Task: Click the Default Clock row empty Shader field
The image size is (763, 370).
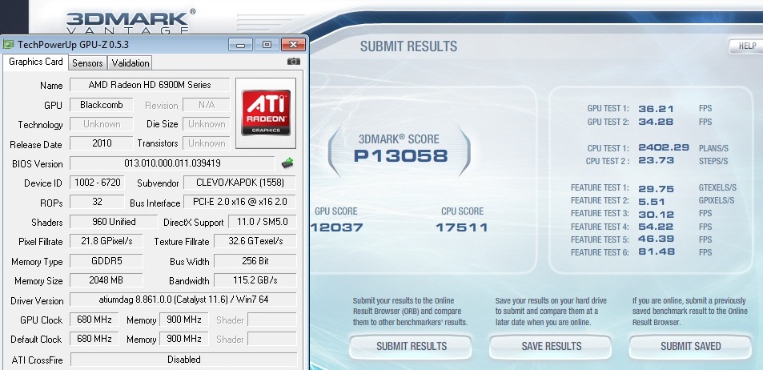Action: tap(271, 339)
